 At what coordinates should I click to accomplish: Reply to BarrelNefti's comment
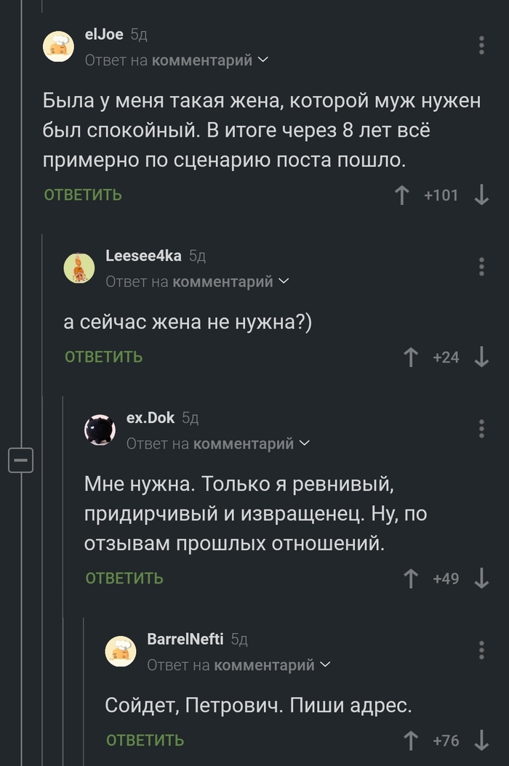[x=145, y=741]
